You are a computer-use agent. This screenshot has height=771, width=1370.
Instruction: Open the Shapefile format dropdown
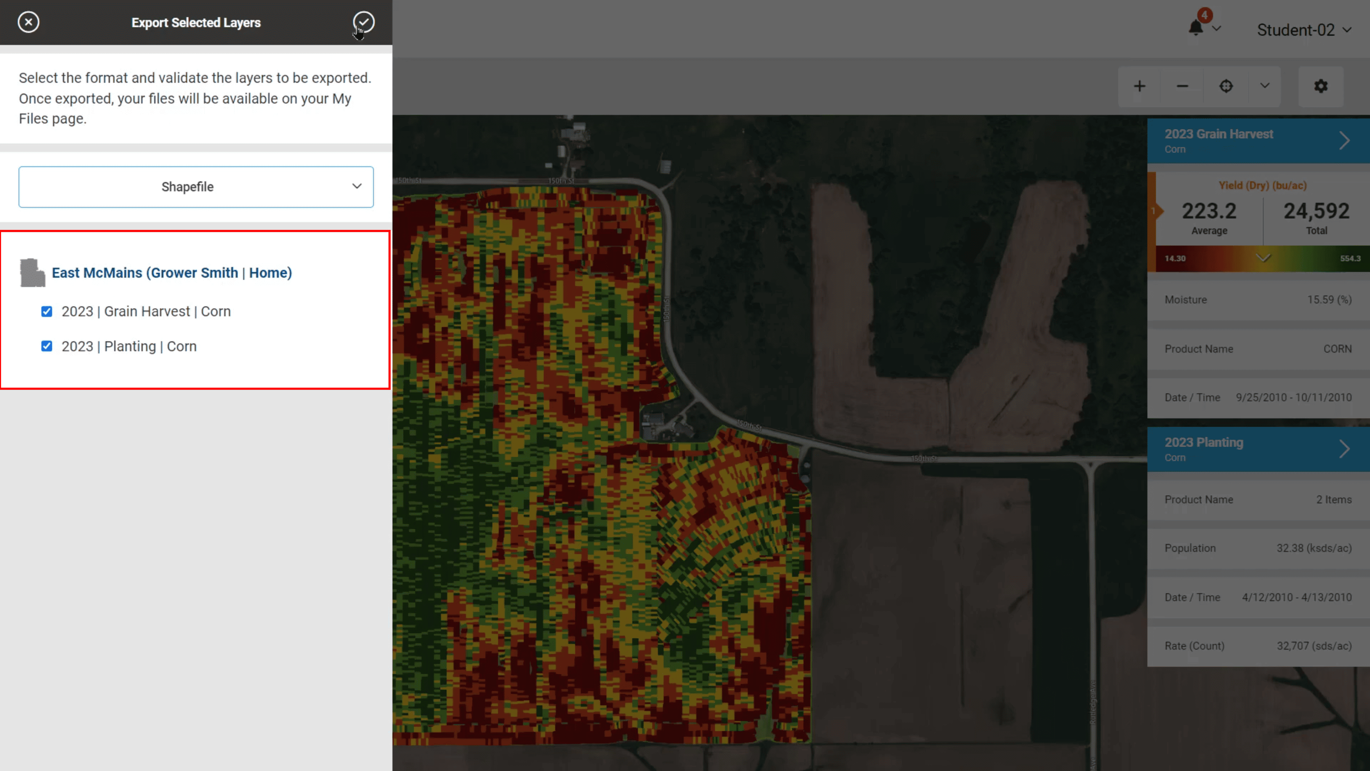coord(196,187)
